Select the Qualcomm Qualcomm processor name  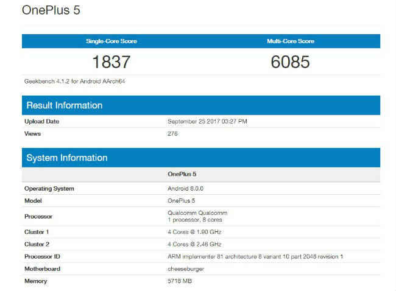click(x=197, y=212)
